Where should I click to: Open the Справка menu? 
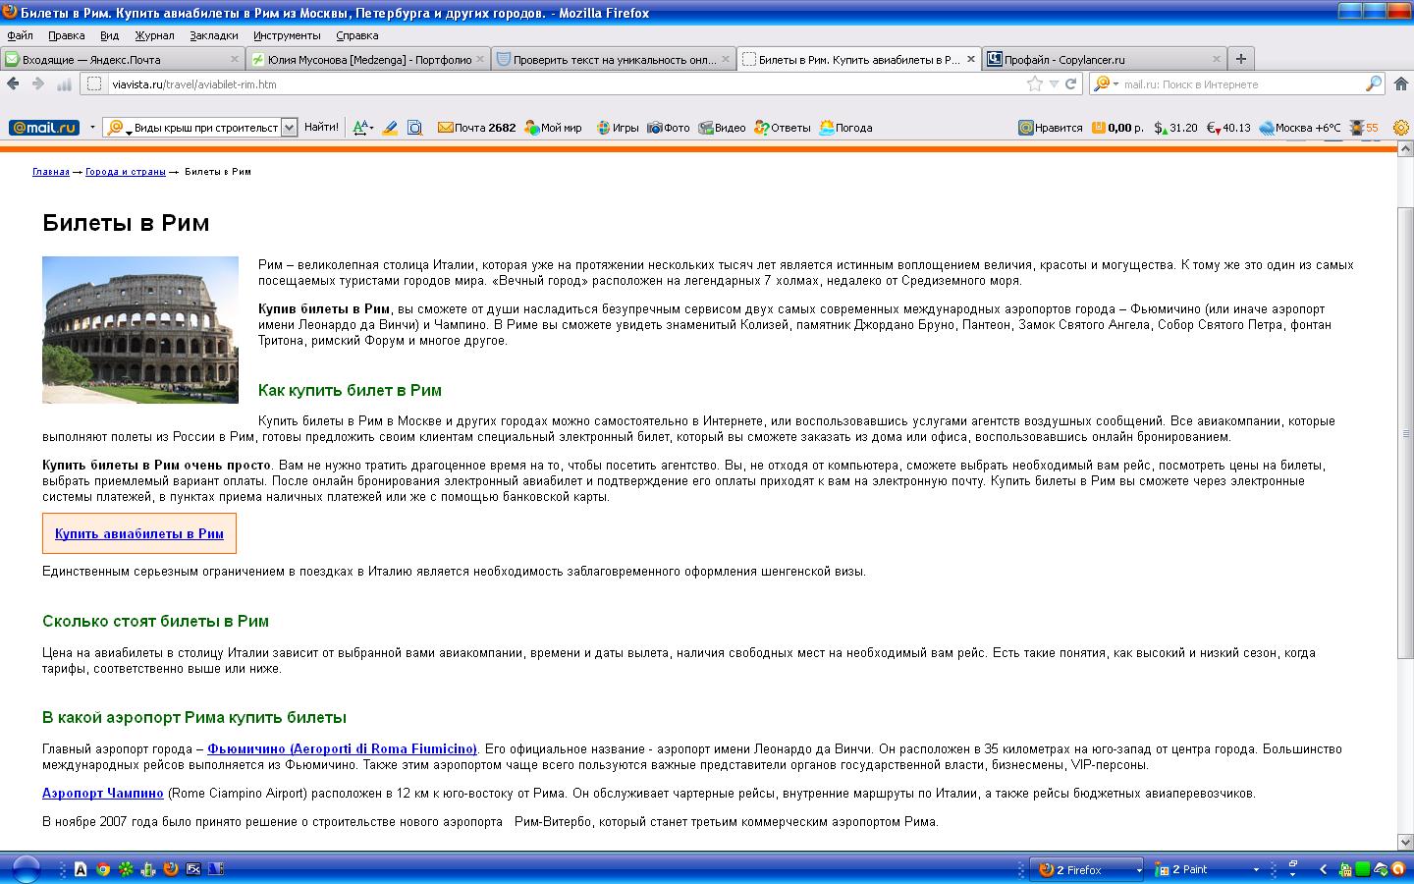tap(356, 35)
